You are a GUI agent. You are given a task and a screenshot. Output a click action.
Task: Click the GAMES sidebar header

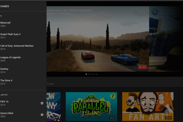click(x=5, y=6)
